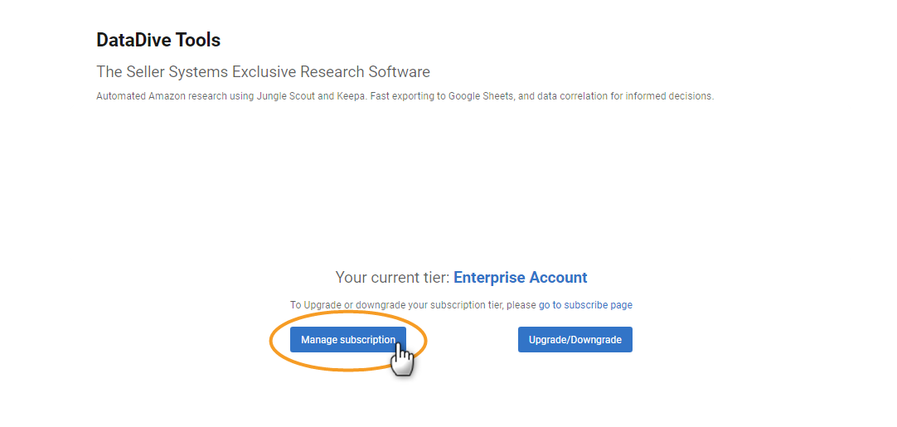Open the Upgrade/Downgrade button
Screen dimensions: 897x427
[575, 339]
